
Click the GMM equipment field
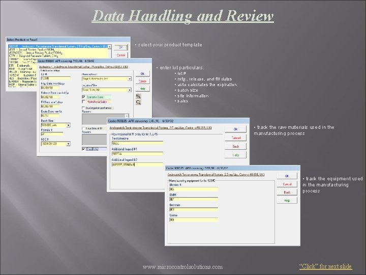pyautogui.click(x=194, y=199)
